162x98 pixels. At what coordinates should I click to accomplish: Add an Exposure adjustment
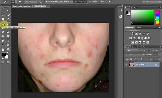pyautogui.click(x=144, y=34)
